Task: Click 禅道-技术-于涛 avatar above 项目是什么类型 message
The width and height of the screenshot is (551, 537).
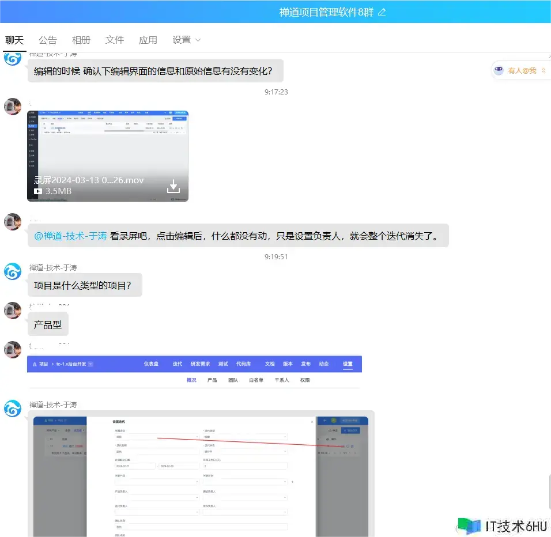Action: tap(13, 271)
